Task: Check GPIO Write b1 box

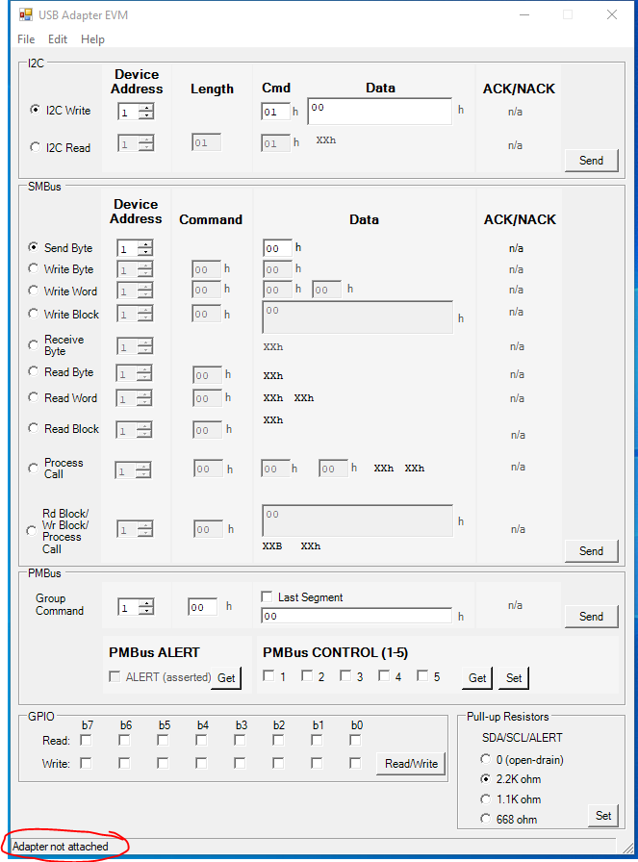Action: pos(317,763)
